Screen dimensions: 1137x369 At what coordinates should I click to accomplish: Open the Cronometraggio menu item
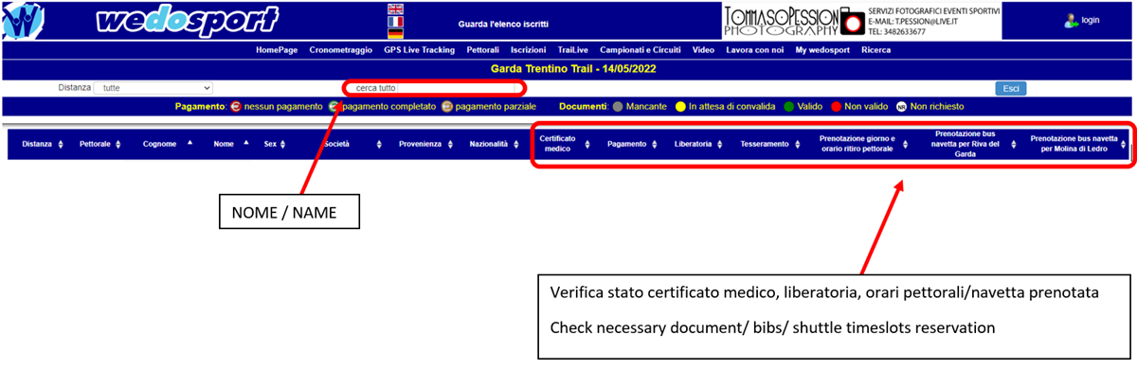(x=341, y=49)
